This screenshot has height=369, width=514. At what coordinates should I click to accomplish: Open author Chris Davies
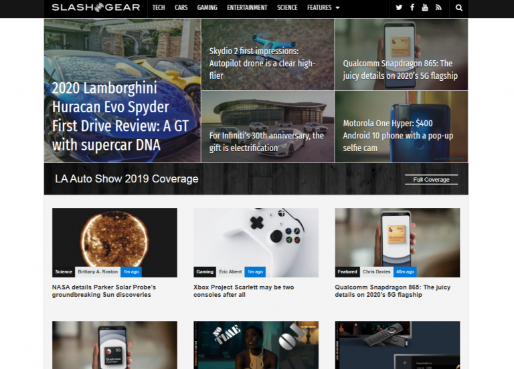click(x=376, y=272)
